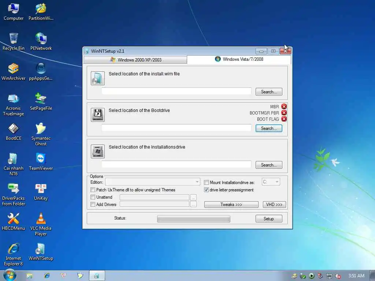The width and height of the screenshot is (375, 281).
Task: Select the UniKey desktop icon
Action: 41,192
